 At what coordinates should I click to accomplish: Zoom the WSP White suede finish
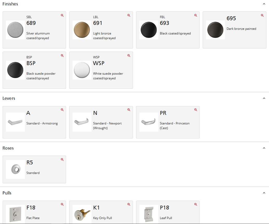tap(129, 55)
